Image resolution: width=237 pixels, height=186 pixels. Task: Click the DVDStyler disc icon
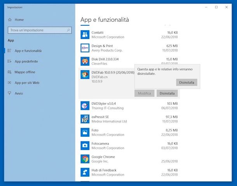85,106
